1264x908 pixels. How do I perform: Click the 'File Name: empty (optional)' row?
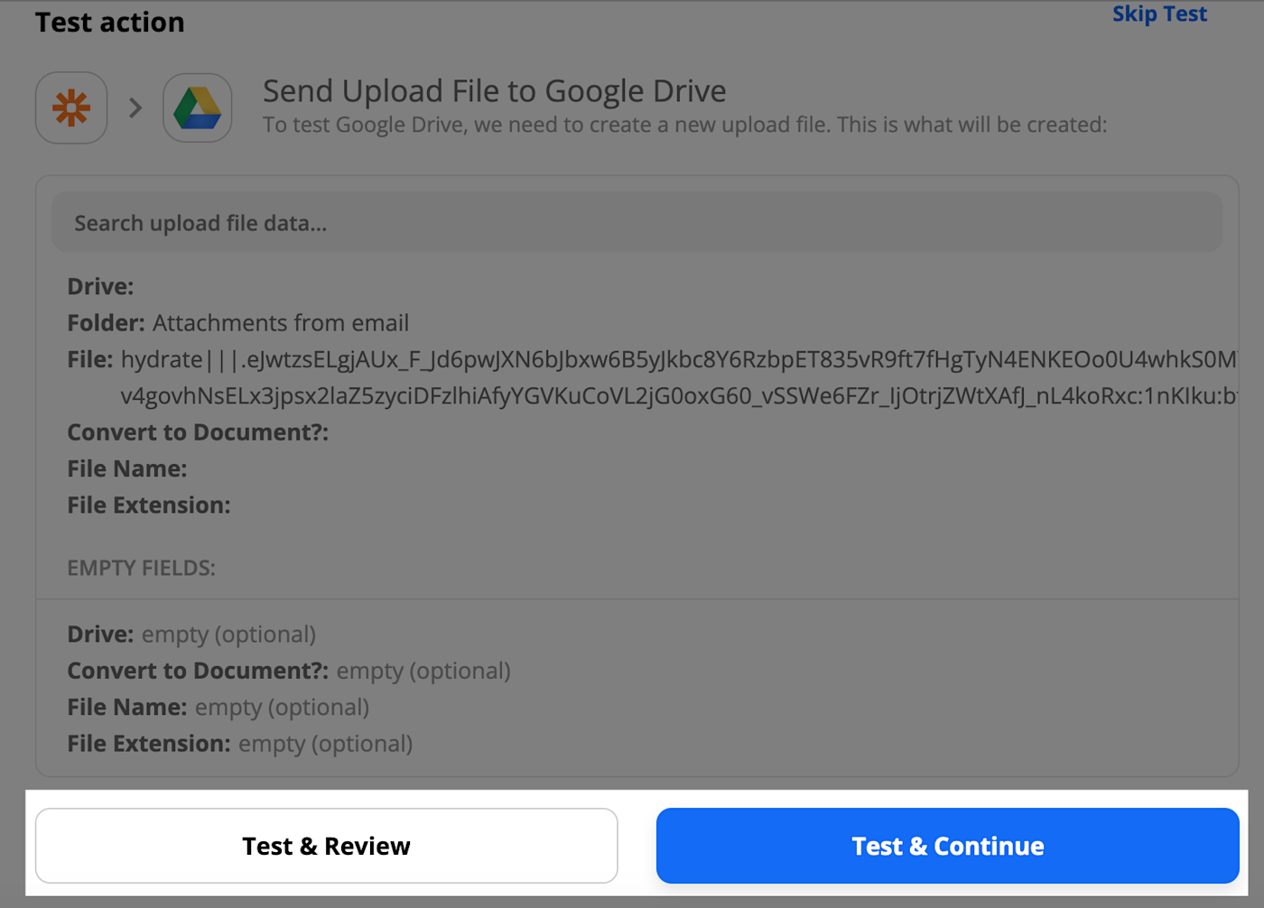(218, 708)
